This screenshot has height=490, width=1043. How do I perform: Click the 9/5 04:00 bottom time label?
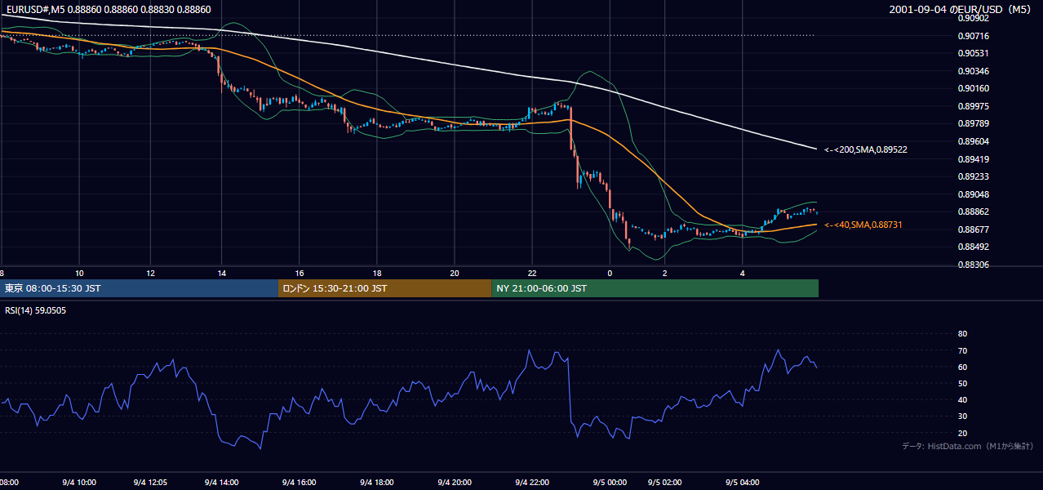pyautogui.click(x=743, y=483)
